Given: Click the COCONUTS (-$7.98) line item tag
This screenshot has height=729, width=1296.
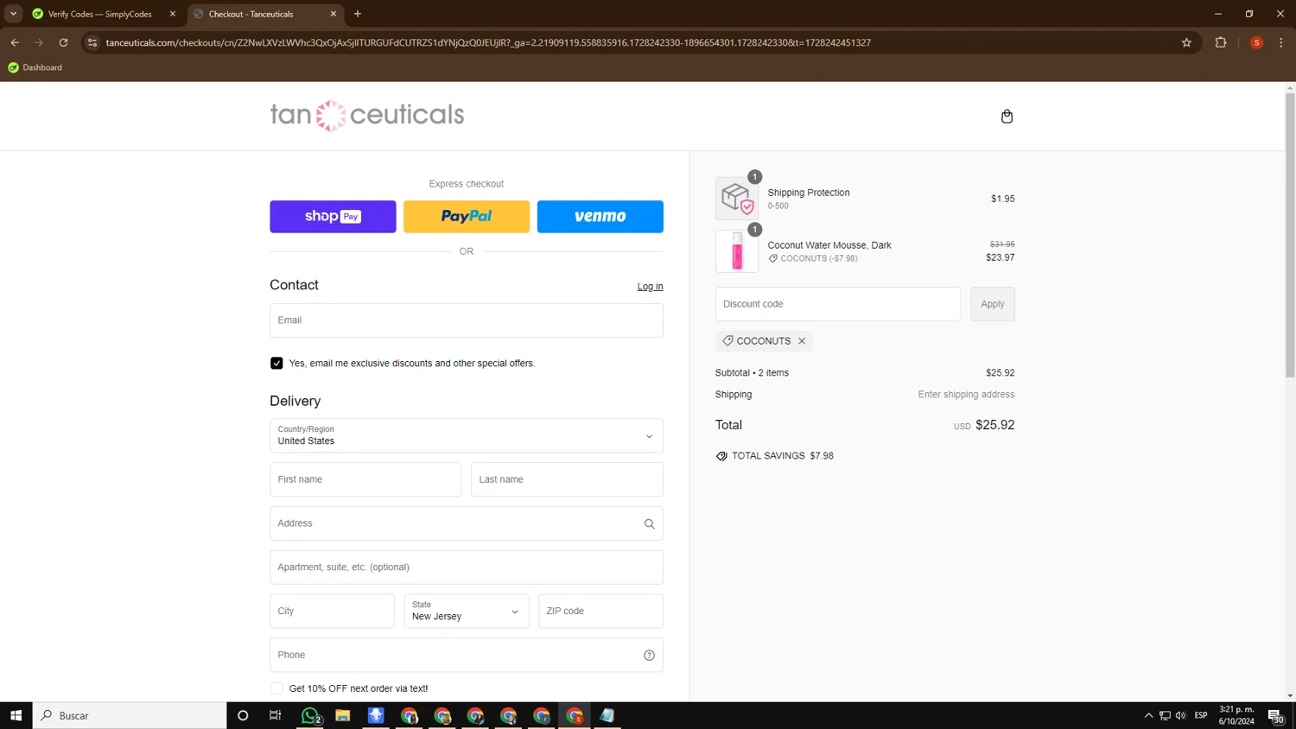Looking at the screenshot, I should click(813, 258).
